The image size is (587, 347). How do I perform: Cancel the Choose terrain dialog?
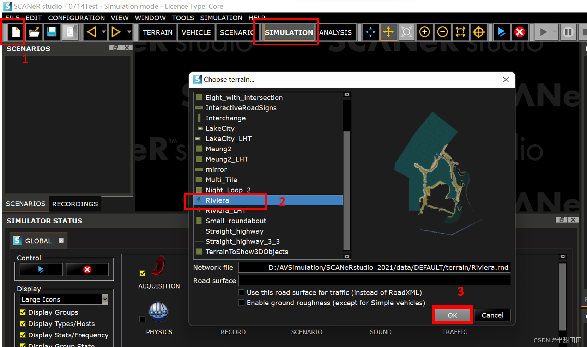[x=492, y=315]
